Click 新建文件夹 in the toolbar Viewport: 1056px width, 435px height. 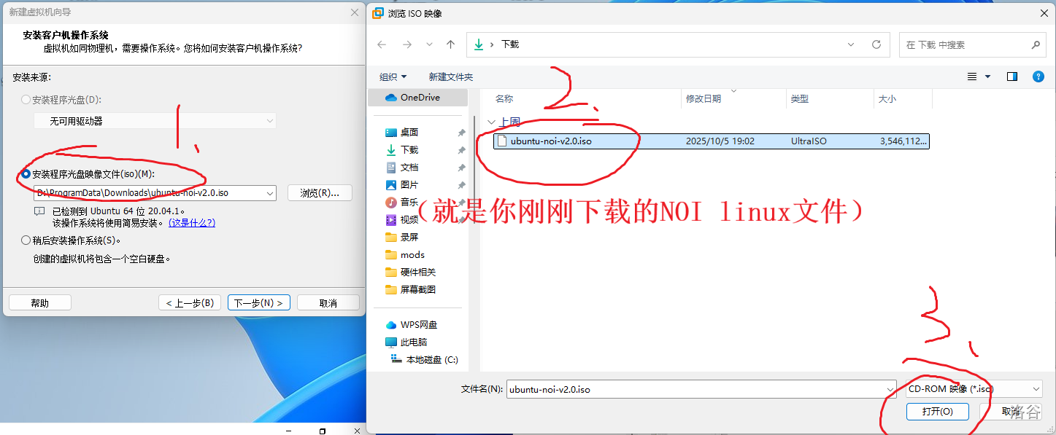pyautogui.click(x=450, y=77)
